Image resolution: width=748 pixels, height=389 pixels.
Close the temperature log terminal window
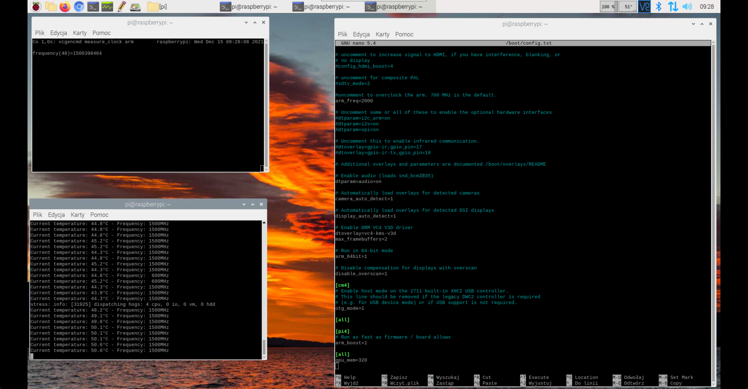262,204
